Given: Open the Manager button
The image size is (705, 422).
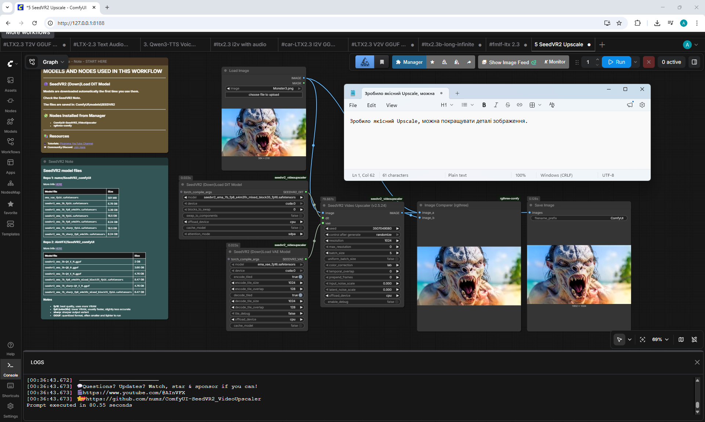Looking at the screenshot, I should [x=409, y=62].
